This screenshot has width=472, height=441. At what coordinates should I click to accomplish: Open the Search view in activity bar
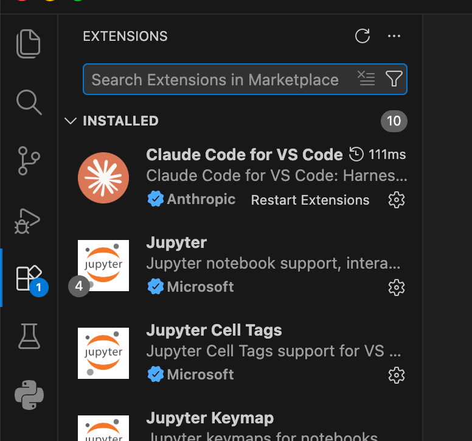[29, 102]
